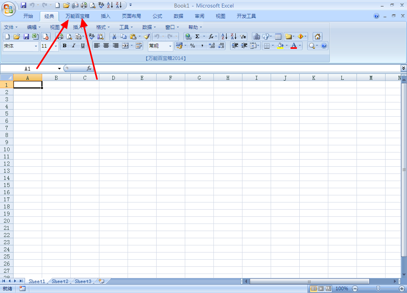Viewport: 407px width, 293px height.
Task: Apply the red Font Color A
Action: (x=294, y=46)
